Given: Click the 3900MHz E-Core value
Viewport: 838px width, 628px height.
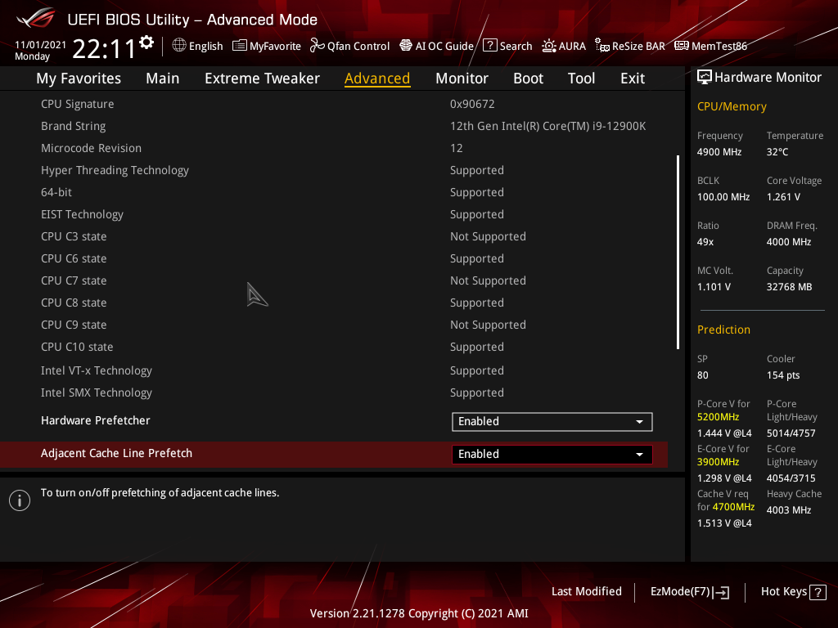Looking at the screenshot, I should pyautogui.click(x=719, y=462).
